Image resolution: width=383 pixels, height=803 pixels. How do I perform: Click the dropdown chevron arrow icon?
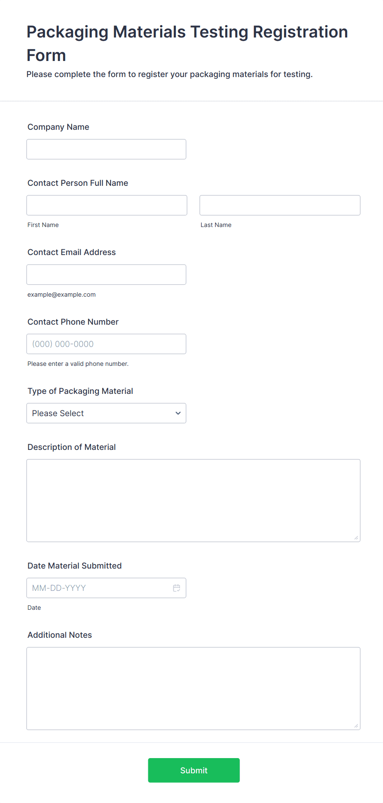178,413
